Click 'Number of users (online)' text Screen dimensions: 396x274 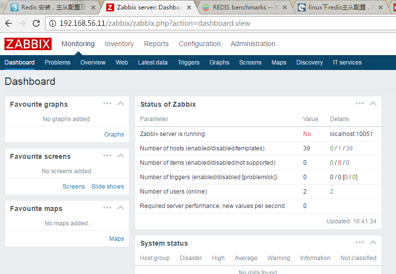click(x=174, y=192)
